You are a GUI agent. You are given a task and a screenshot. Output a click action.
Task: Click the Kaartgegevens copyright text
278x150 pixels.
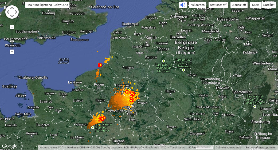point(112,147)
